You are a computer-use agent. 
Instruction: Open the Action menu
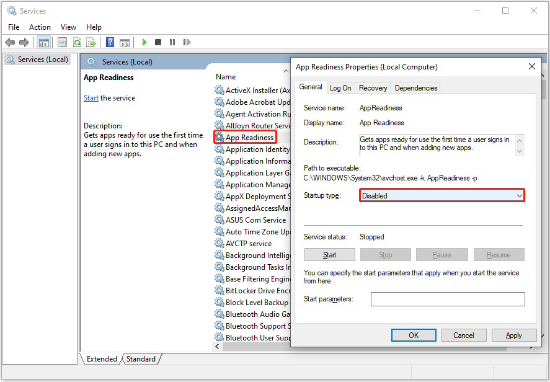point(40,27)
